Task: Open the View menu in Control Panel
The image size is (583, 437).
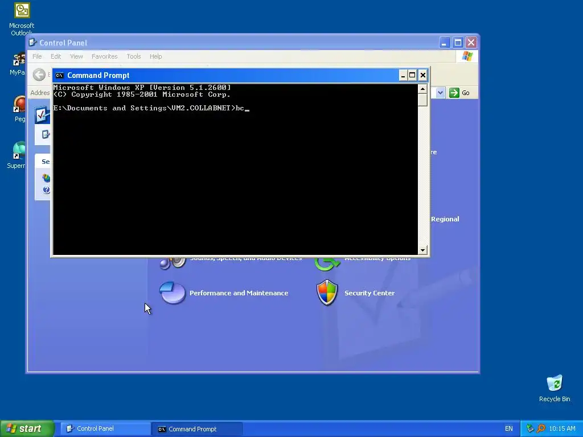Action: click(76, 56)
